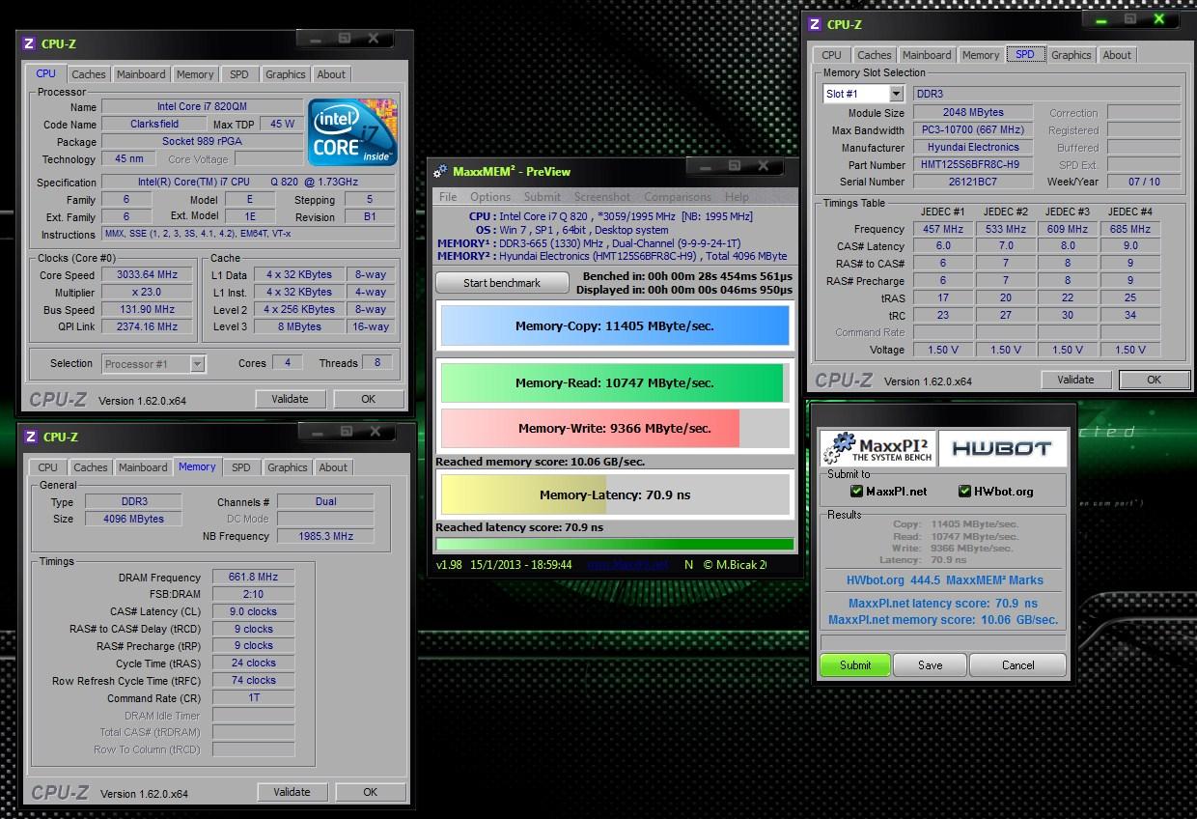The image size is (1197, 819).
Task: Click the yellow Memory-Latency result bar
Action: click(523, 494)
